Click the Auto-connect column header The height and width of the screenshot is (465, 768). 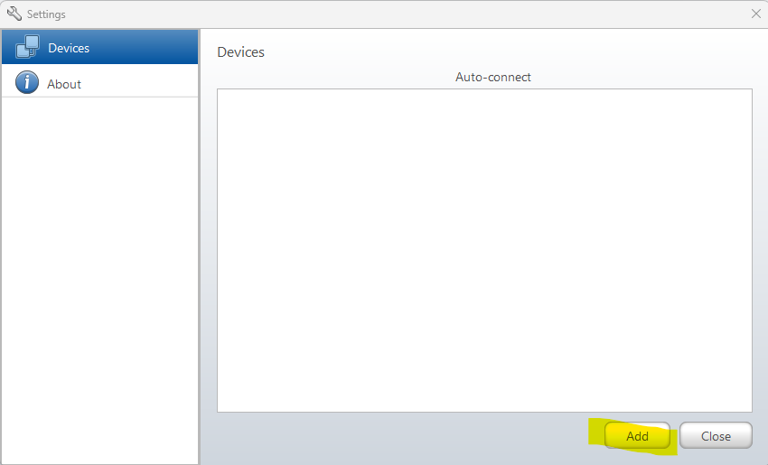pyautogui.click(x=492, y=78)
